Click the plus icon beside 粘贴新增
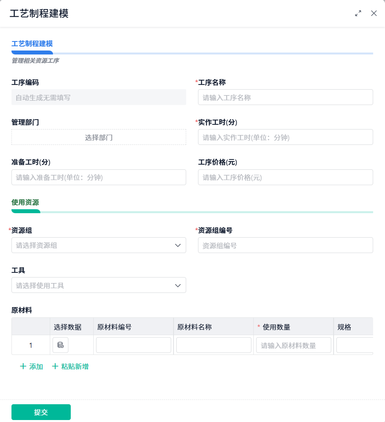This screenshot has height=422, width=385. point(55,366)
